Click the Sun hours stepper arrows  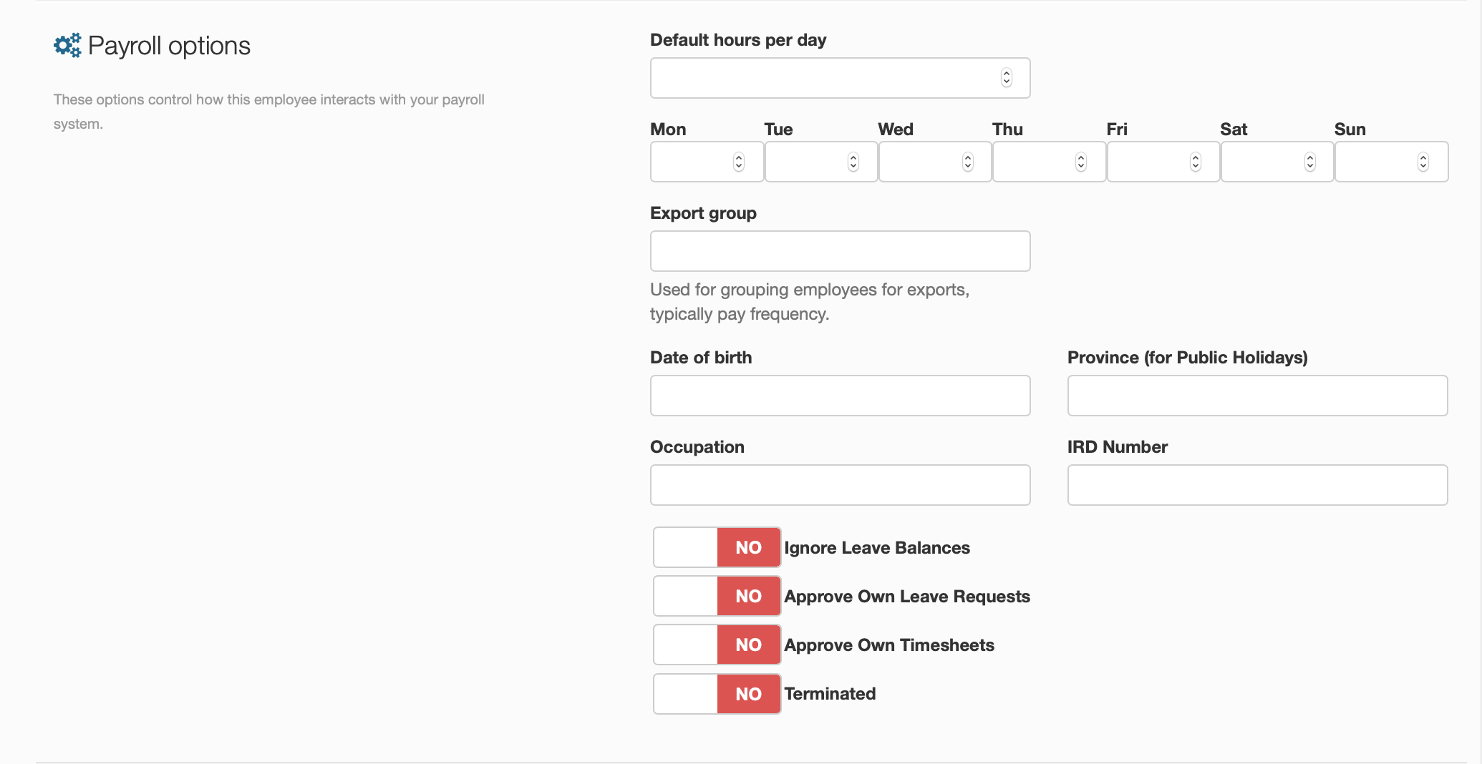click(1423, 162)
